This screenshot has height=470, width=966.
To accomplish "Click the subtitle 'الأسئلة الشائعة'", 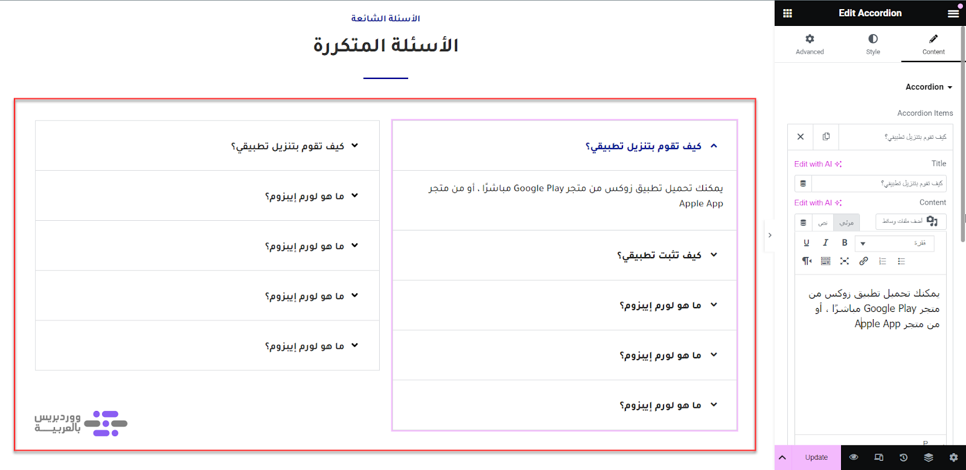I will [386, 18].
